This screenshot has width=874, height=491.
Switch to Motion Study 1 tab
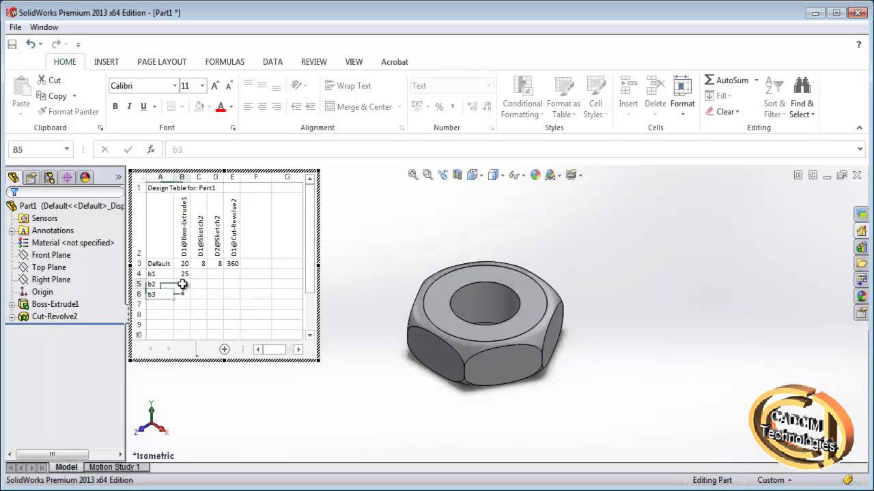(114, 467)
